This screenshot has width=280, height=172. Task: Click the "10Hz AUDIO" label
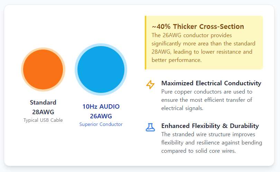point(101,107)
